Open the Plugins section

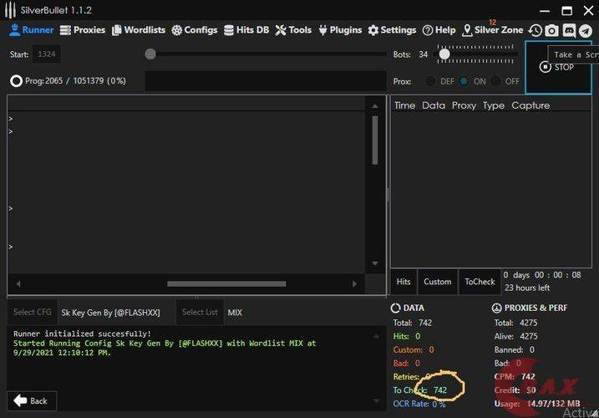pos(339,30)
